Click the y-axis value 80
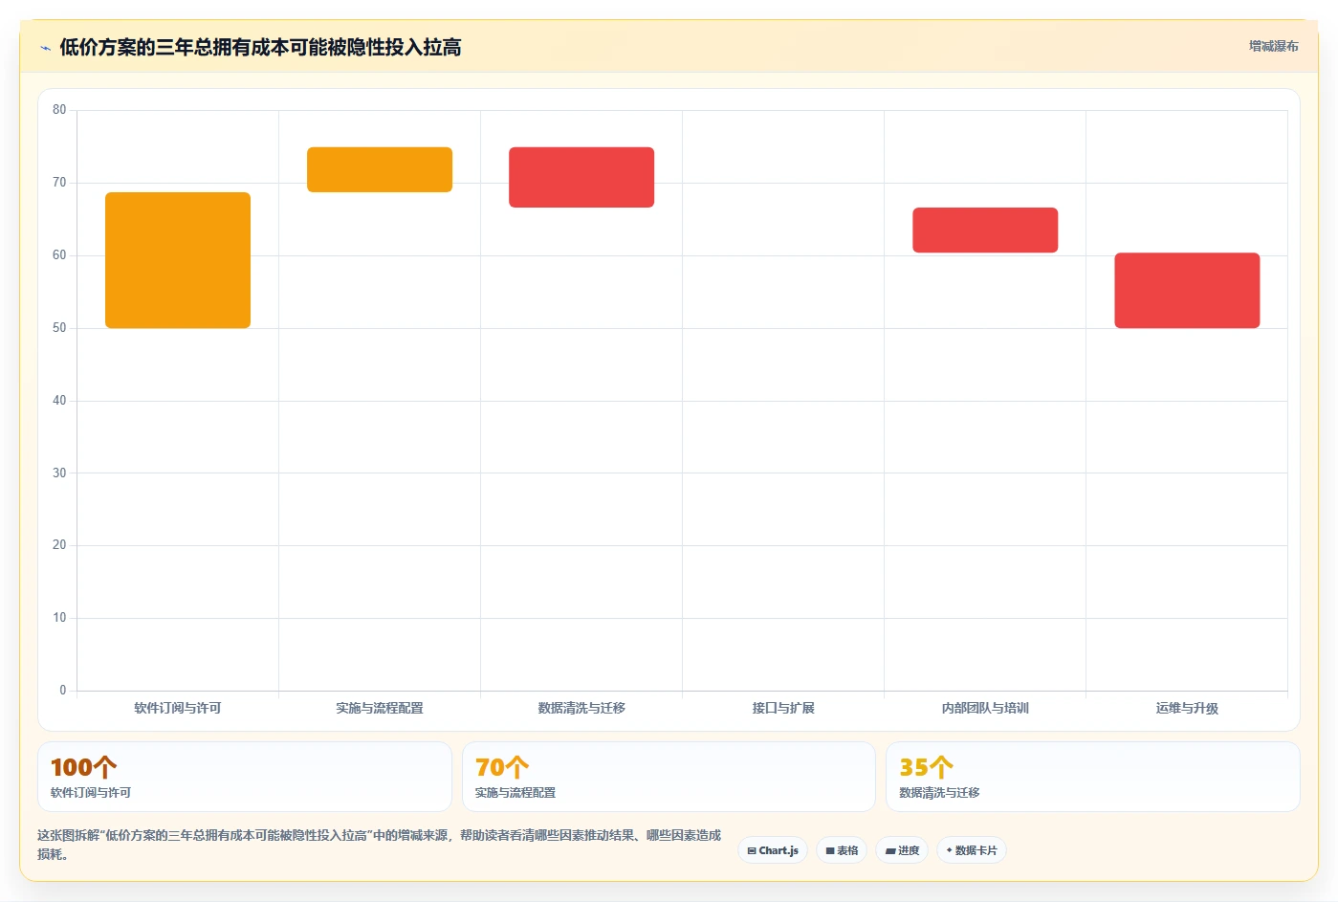 tap(59, 110)
